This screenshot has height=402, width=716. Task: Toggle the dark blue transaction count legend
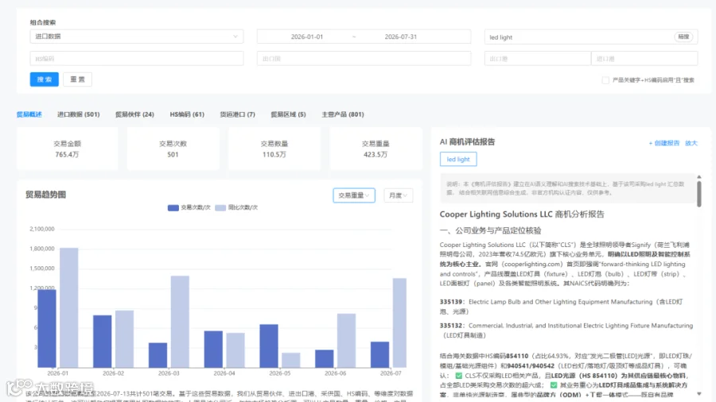click(189, 207)
